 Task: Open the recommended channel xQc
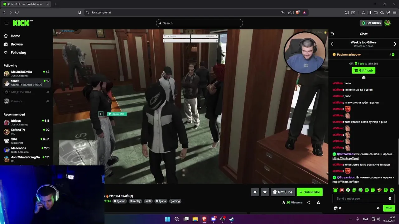26,141
